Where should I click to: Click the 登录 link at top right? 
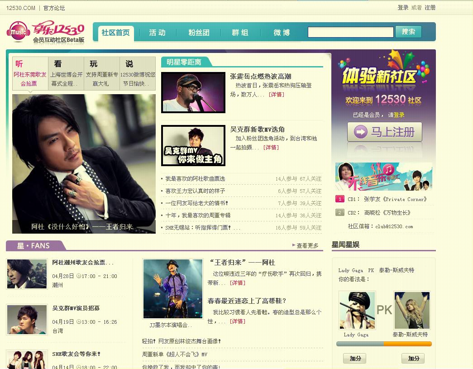coord(403,8)
